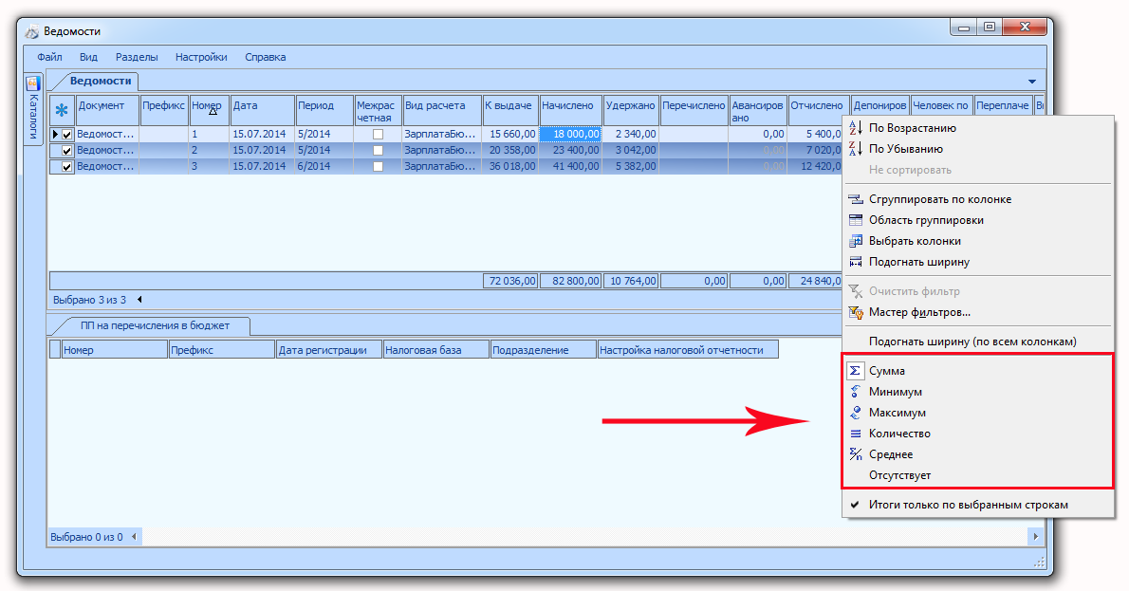
Task: Click the К выдаче column header
Action: (510, 111)
